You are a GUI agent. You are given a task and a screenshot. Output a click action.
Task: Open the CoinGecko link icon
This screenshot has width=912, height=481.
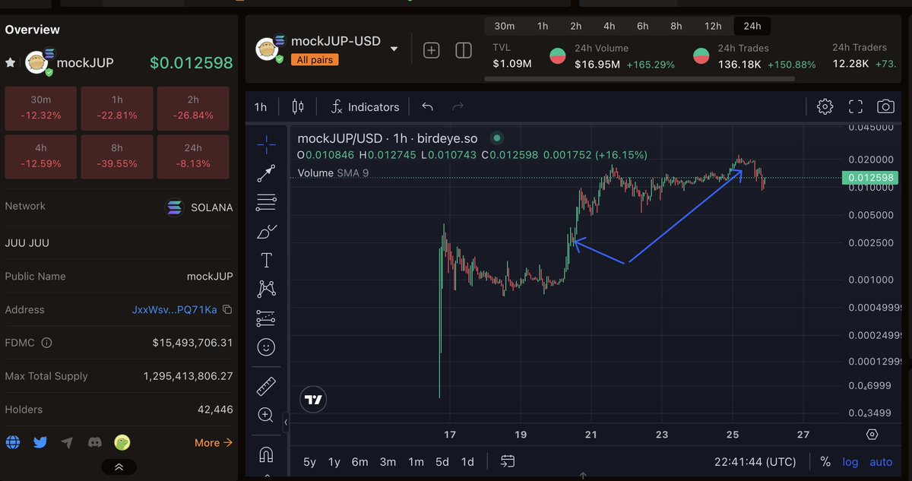pos(122,442)
